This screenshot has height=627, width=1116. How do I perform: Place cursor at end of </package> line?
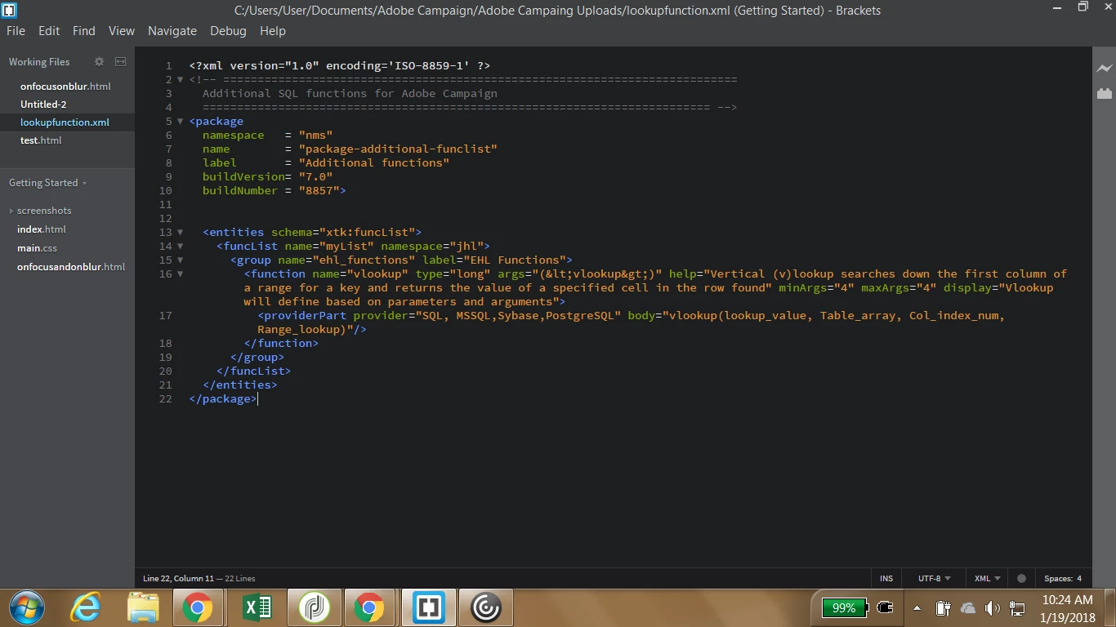[257, 399]
